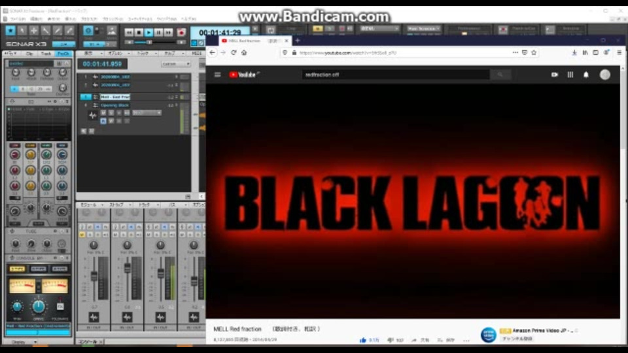Rewind the SONAR transport to start
The image size is (628, 353).
click(129, 33)
